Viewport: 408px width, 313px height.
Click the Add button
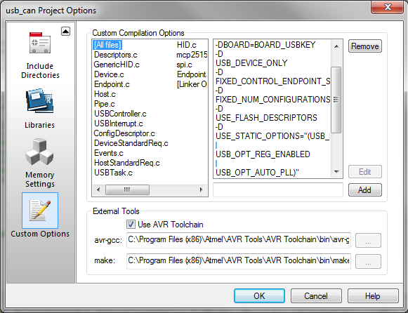coord(364,189)
